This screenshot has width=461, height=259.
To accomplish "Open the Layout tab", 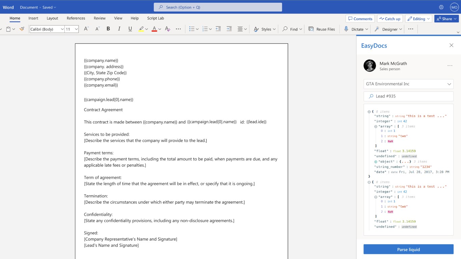I will [52, 18].
